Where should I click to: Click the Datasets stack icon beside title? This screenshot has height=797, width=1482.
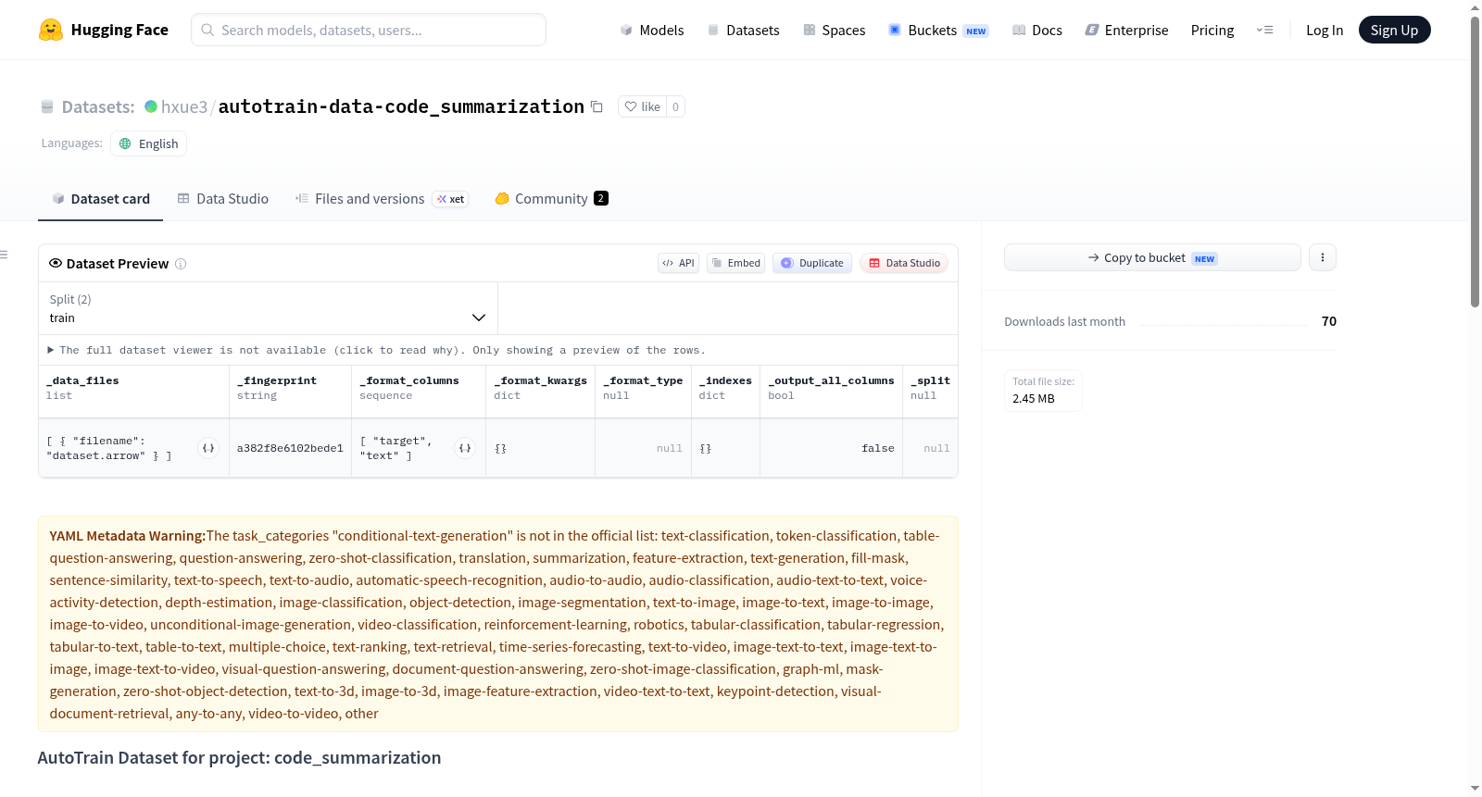[47, 107]
